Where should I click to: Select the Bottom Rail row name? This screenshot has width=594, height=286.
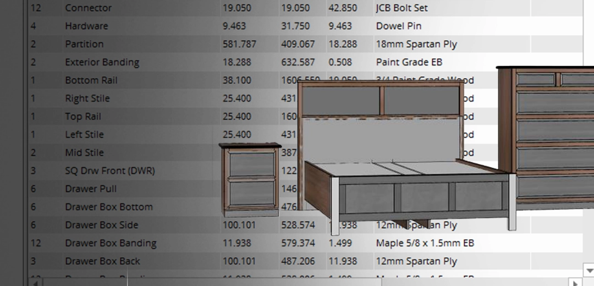[91, 80]
